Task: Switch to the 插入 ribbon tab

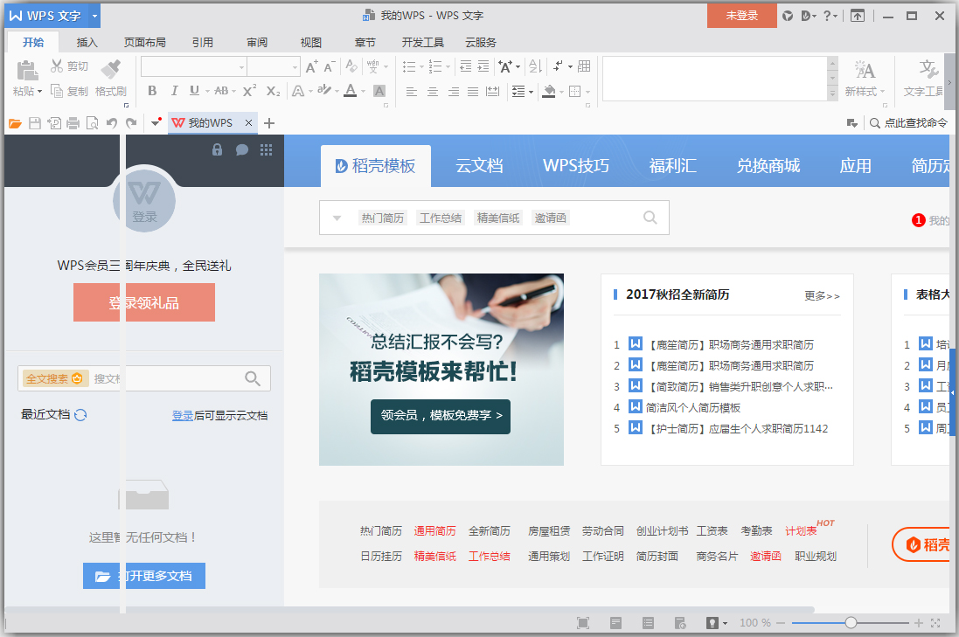Action: [87, 42]
